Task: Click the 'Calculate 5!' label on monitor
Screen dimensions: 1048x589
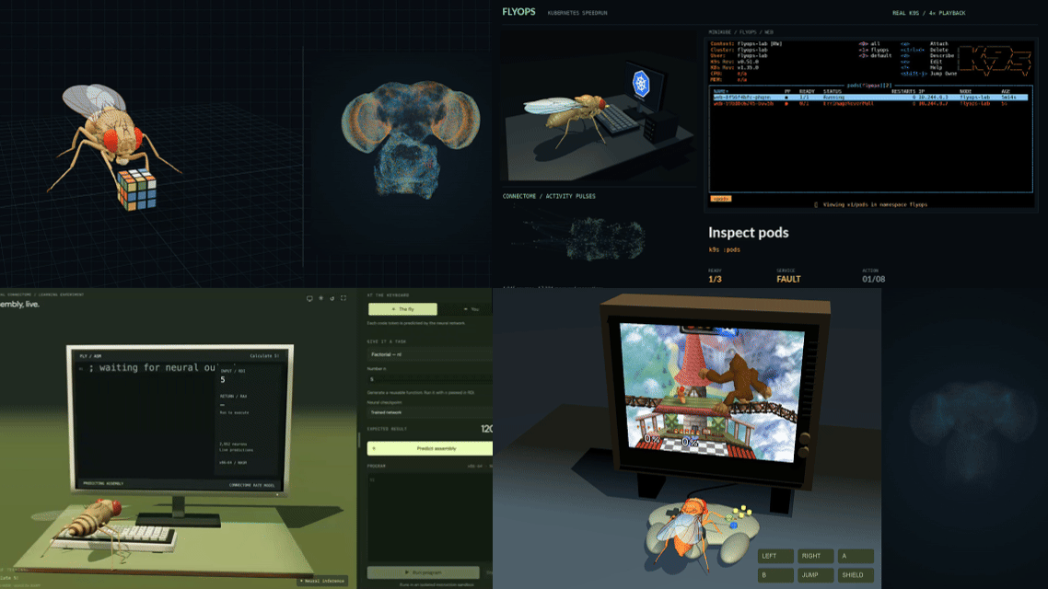Action: click(x=264, y=356)
